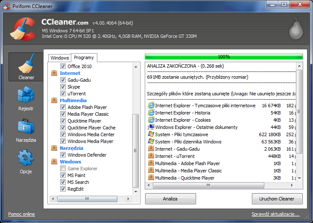This screenshot has height=223, width=313.
Task: Select the Windows category heading in list
Action: click(70, 162)
